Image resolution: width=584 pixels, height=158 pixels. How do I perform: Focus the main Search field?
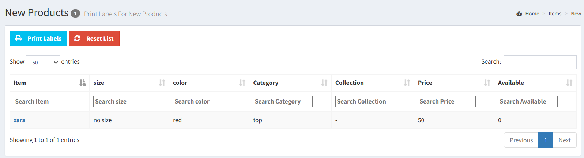click(x=540, y=62)
